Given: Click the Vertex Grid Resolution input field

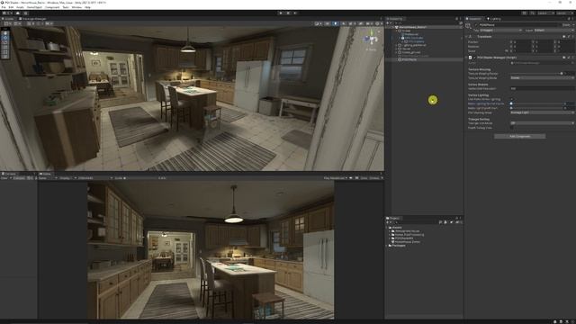Looking at the screenshot, I should point(542,88).
